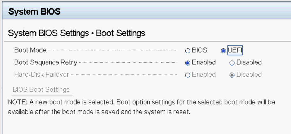Click the Hard-Disk Failover setting label

(42, 75)
